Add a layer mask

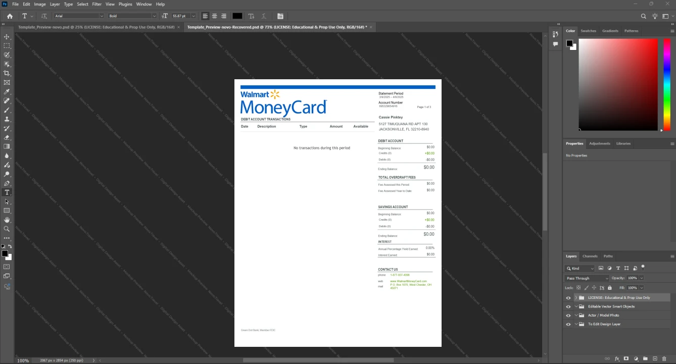(626, 358)
